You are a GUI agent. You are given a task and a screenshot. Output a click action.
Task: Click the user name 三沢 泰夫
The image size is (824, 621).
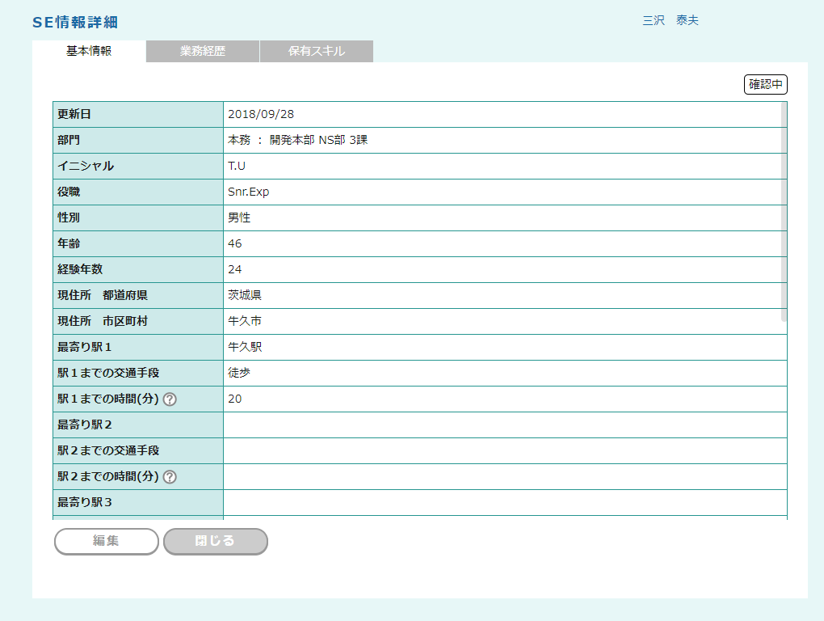670,21
